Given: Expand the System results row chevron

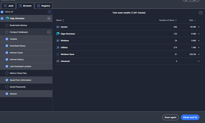Looking at the screenshot, I should click(199, 27).
